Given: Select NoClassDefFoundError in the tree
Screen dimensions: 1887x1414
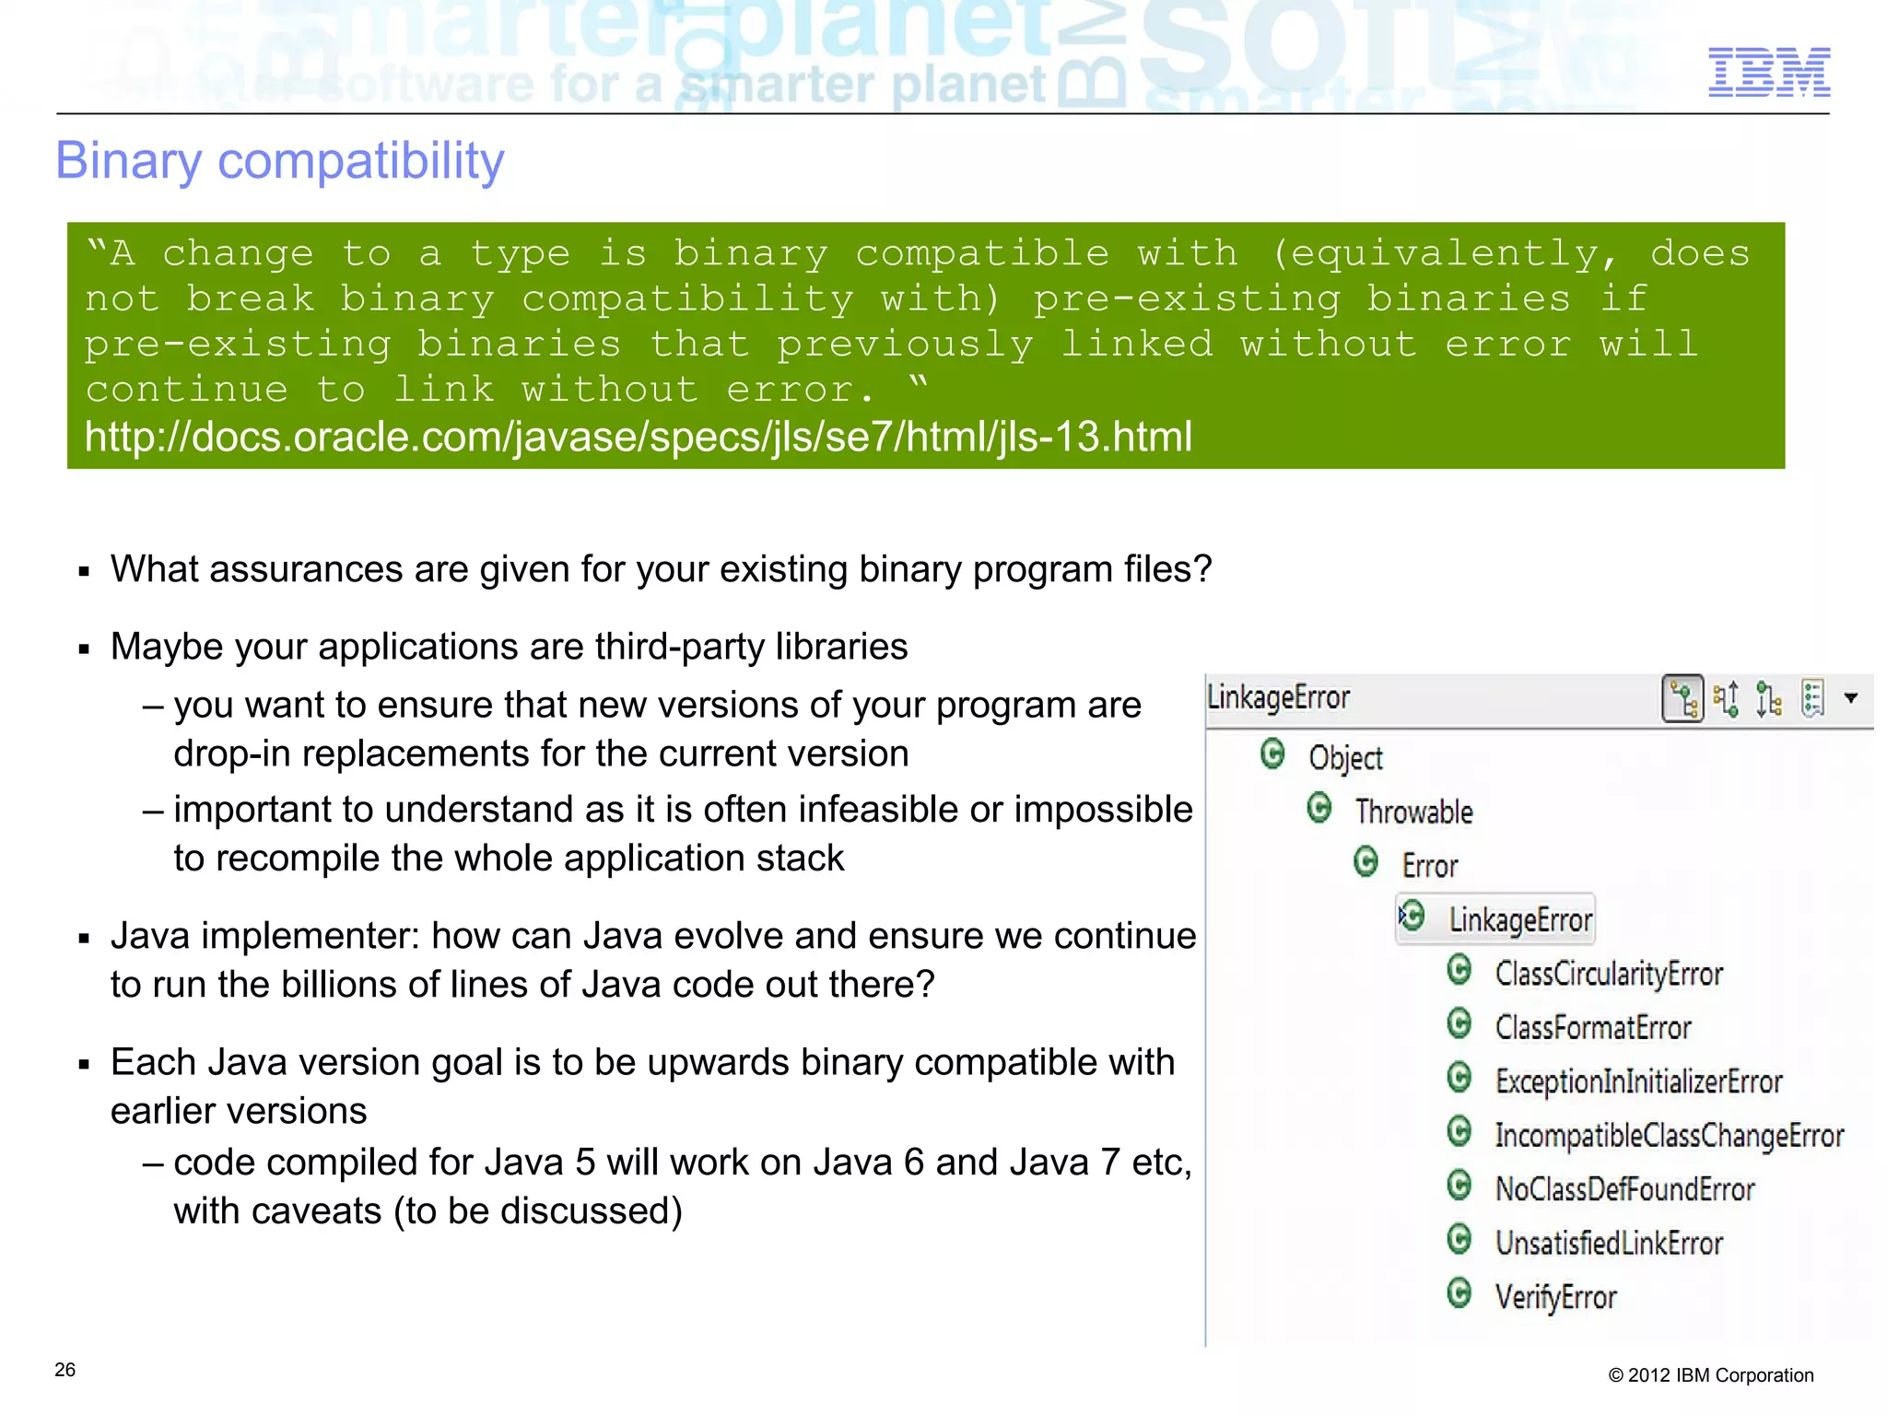Looking at the screenshot, I should (1625, 1189).
